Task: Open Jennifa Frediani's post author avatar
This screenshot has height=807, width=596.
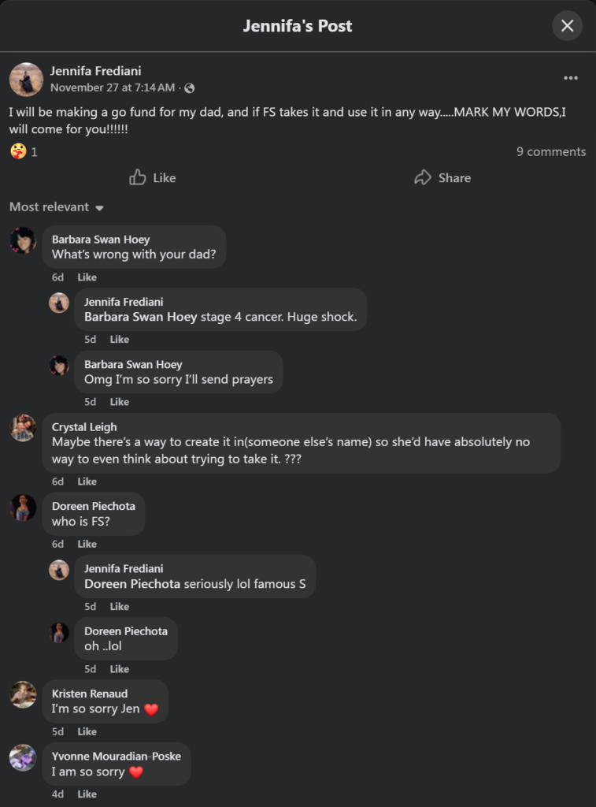Action: [26, 79]
